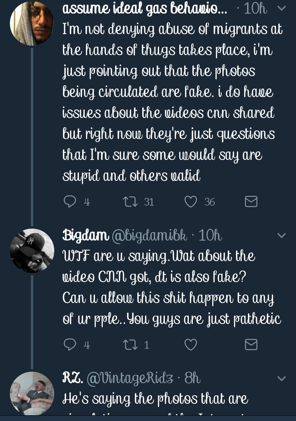296x421 pixels.
Task: Open options chevron on first tweet
Action: coord(282,9)
